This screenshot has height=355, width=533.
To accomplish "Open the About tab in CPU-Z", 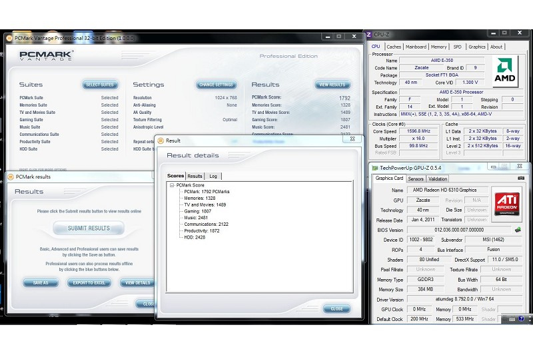I will 496,47.
